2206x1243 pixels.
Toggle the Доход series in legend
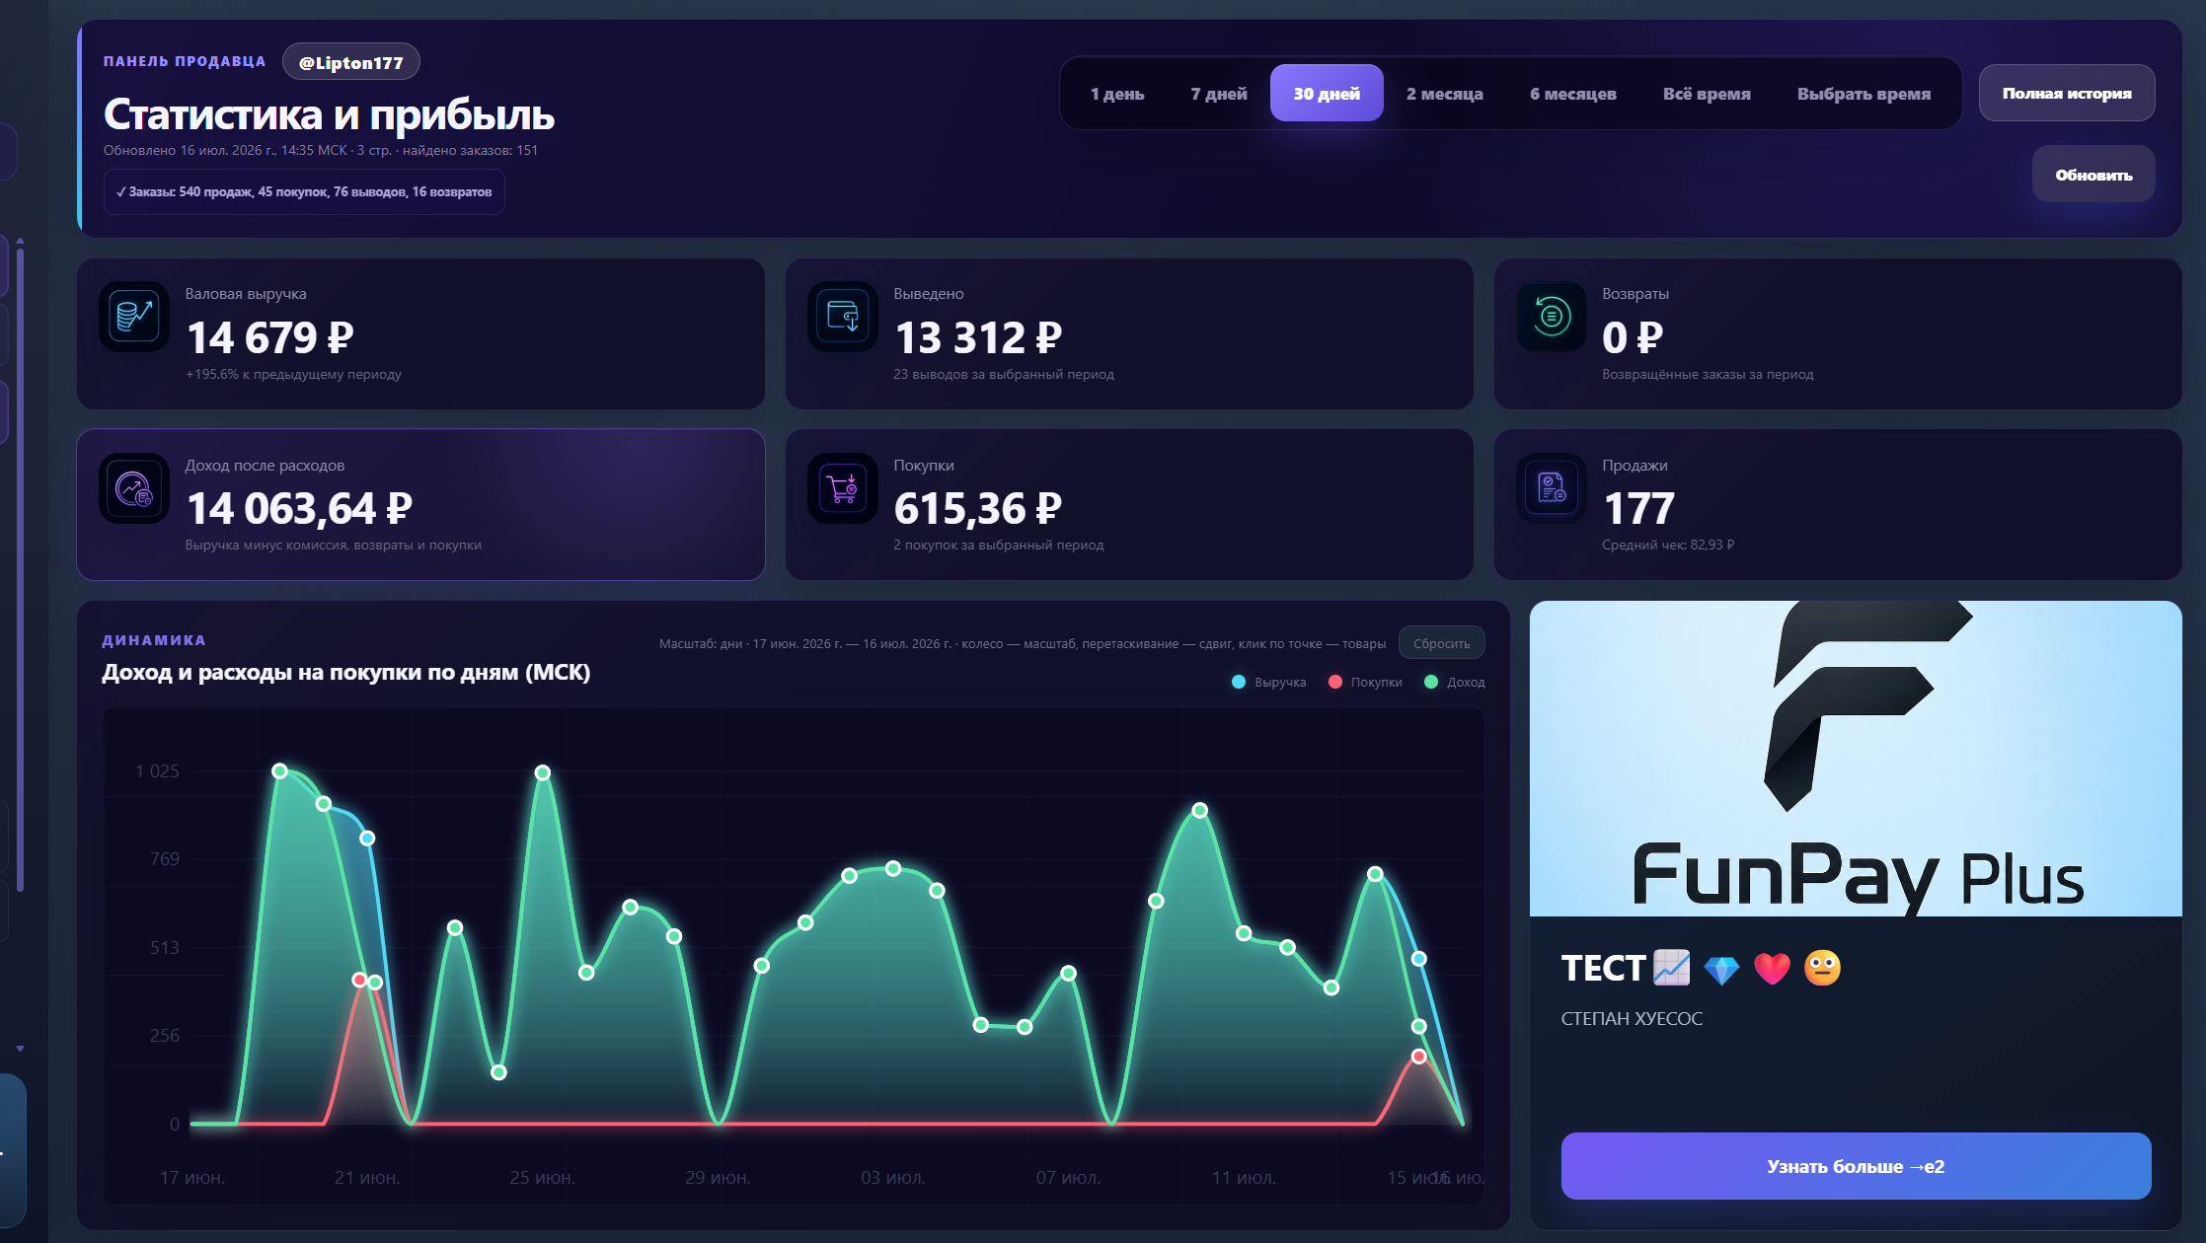[x=1455, y=682]
